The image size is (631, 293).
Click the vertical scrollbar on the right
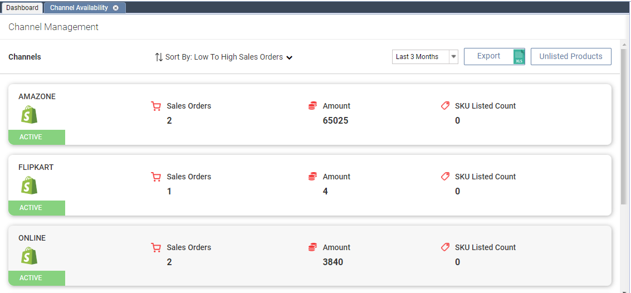pos(624,123)
